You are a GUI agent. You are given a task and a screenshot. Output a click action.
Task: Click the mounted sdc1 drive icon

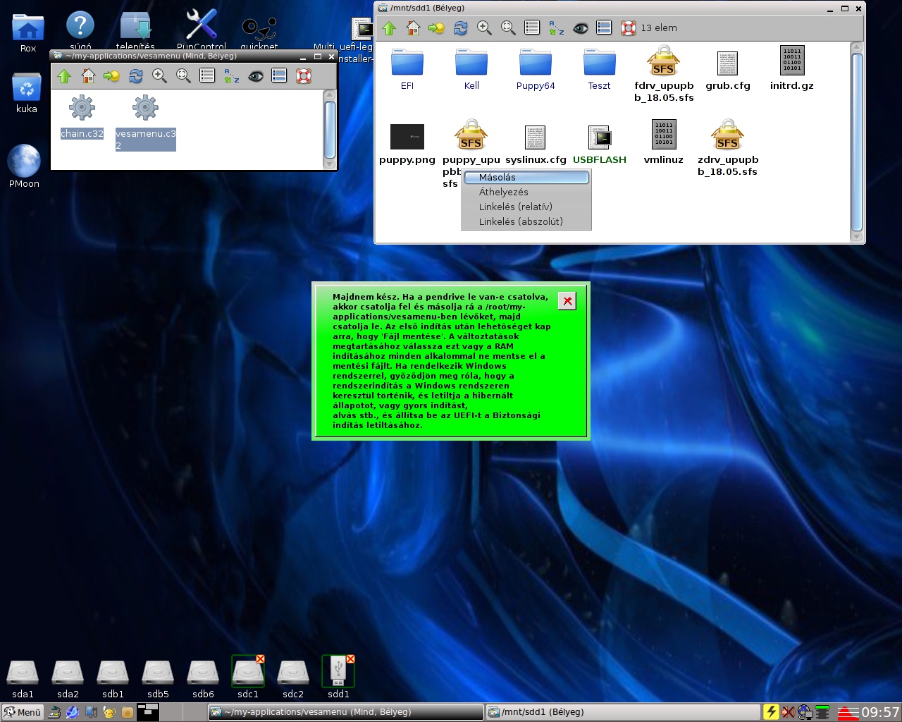[248, 678]
